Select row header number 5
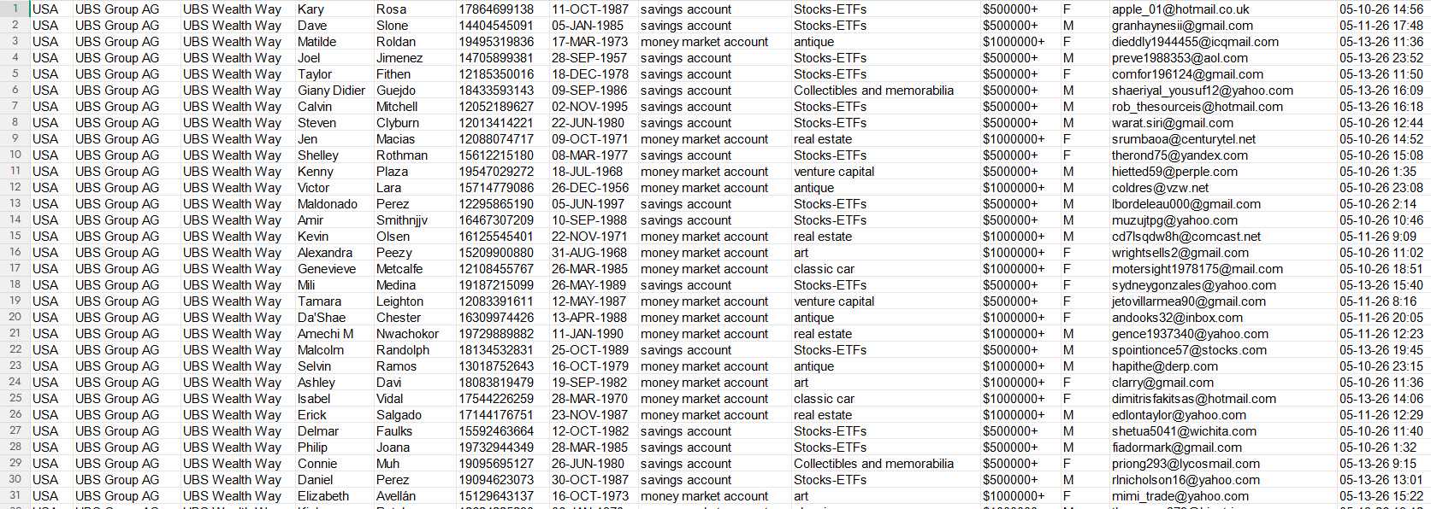Viewport: 1431px width, 509px height. pyautogui.click(x=15, y=74)
